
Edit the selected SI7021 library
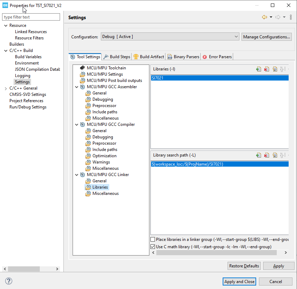275,69
